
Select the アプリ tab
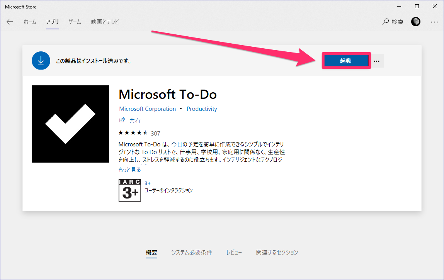(x=53, y=22)
